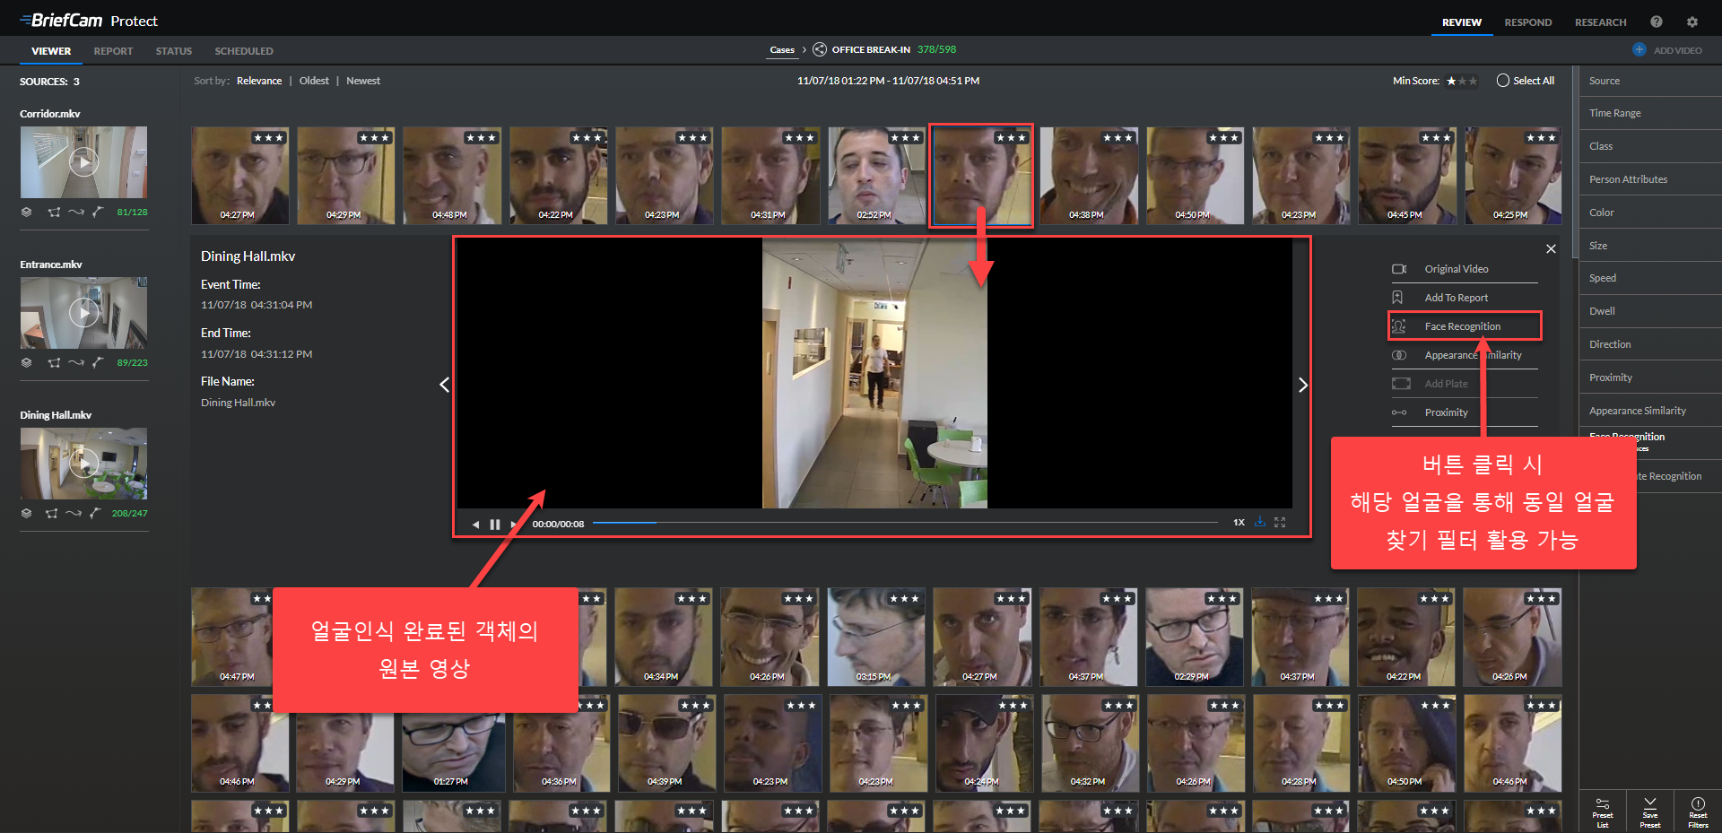Open the Preset List icon
Image resolution: width=1722 pixels, height=833 pixels.
(1603, 804)
